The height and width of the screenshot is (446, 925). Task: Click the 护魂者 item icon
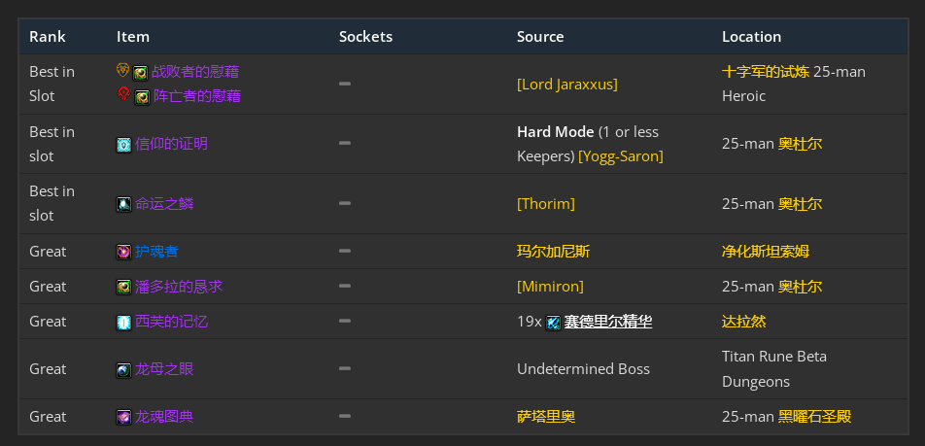(x=123, y=252)
